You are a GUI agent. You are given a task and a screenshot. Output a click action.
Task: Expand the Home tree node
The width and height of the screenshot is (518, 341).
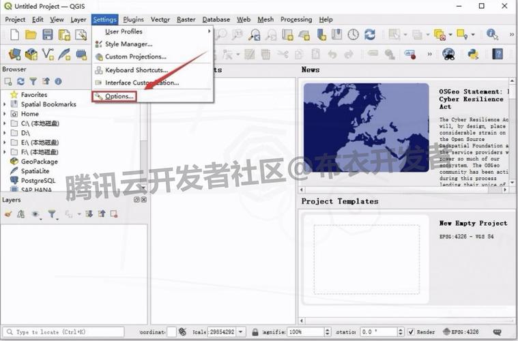[5, 114]
